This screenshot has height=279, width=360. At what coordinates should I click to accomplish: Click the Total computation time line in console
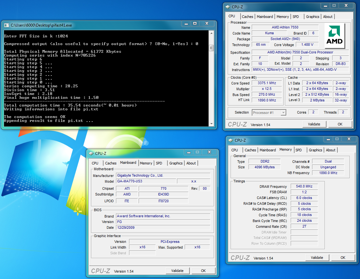click(x=70, y=105)
